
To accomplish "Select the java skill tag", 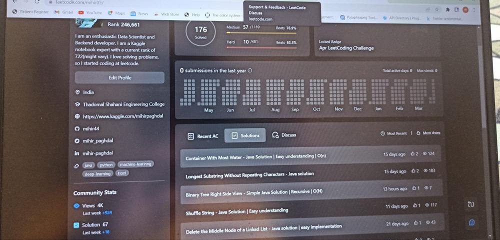I will [x=88, y=165].
